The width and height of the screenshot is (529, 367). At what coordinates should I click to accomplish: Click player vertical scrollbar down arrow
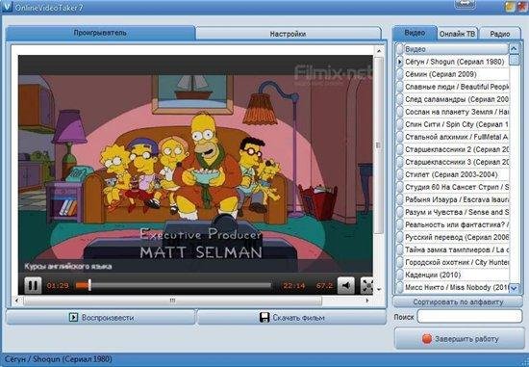(x=379, y=290)
